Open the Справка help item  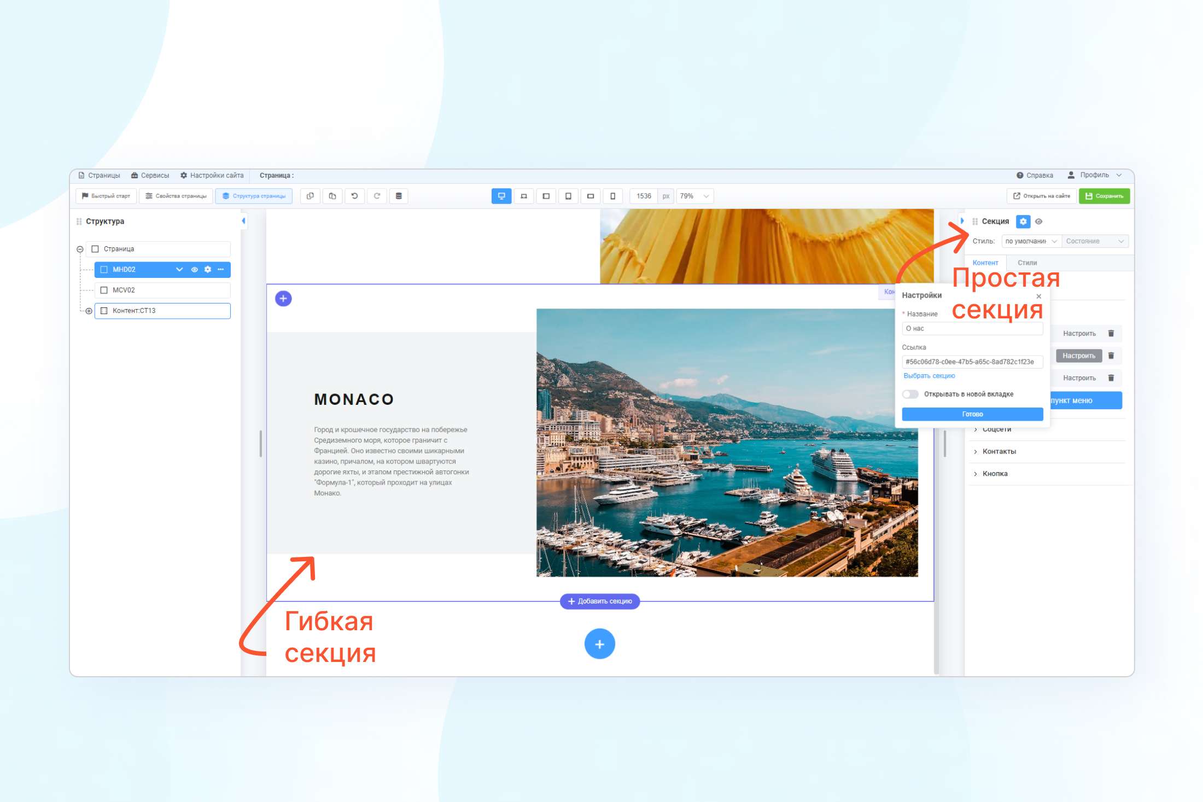pos(1035,175)
